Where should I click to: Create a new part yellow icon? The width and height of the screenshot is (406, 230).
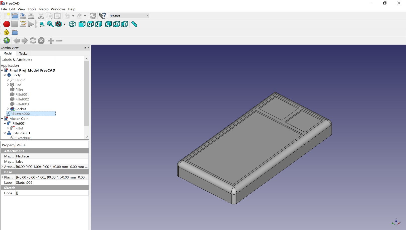click(x=7, y=32)
